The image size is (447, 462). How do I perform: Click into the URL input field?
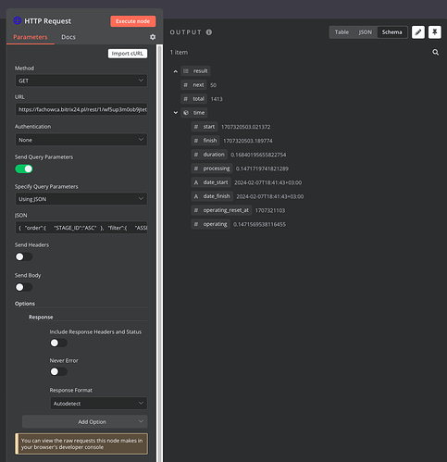81,109
